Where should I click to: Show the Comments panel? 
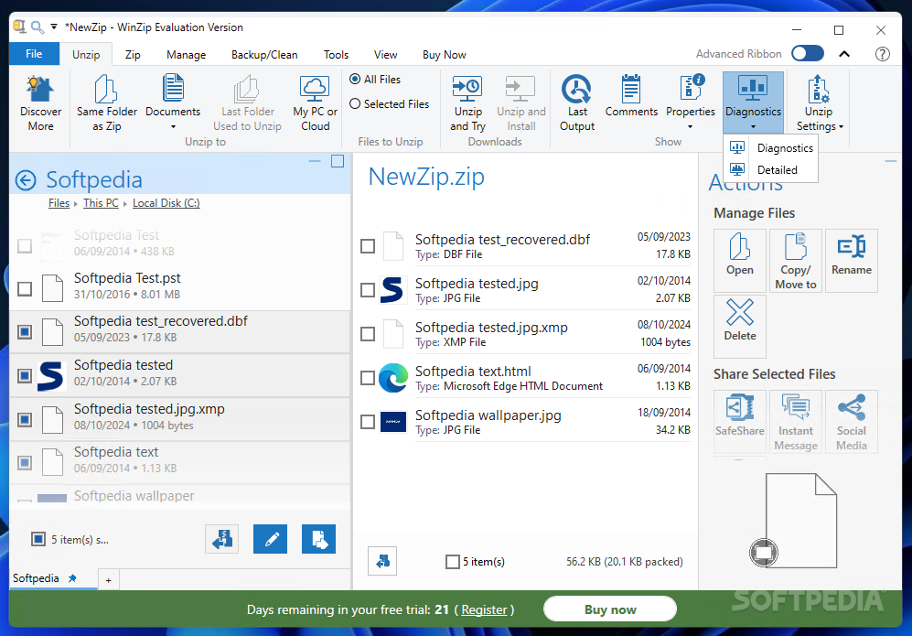point(631,97)
